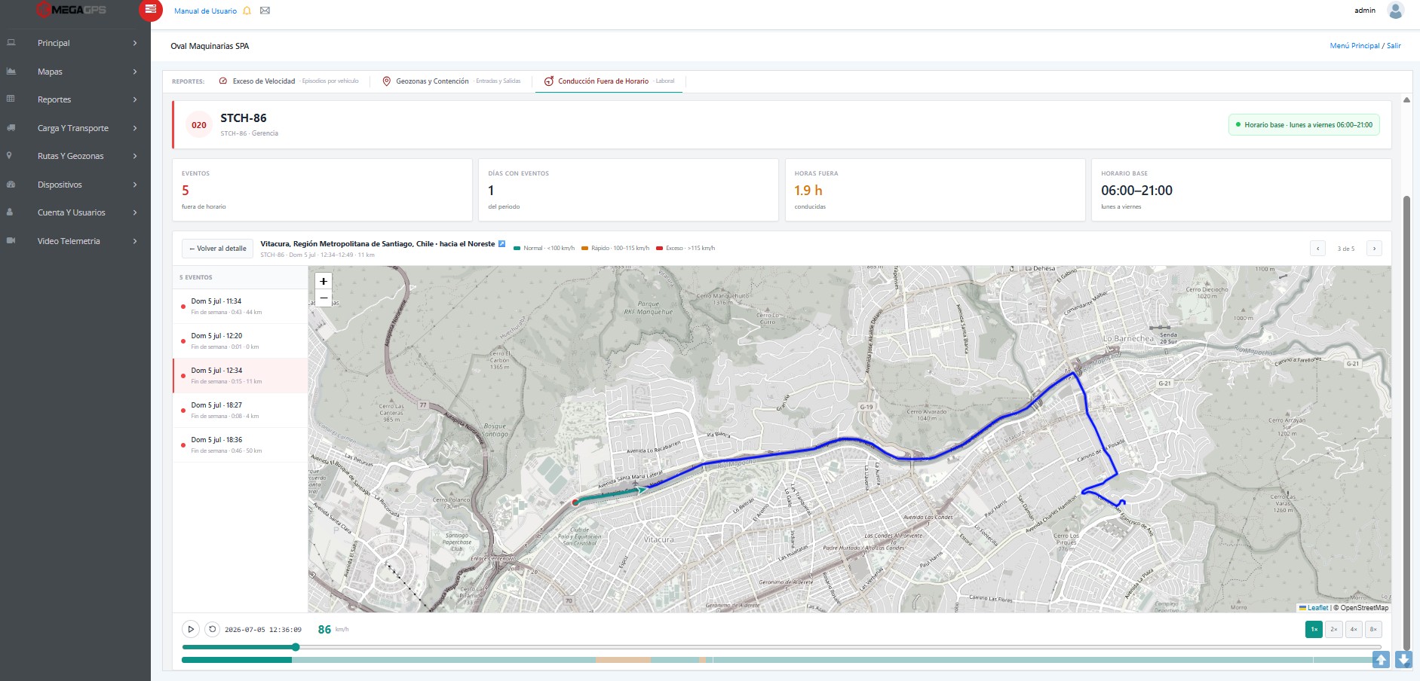Open the envelope messages icon
Screen dimensions: 1420x681
[x=265, y=11]
